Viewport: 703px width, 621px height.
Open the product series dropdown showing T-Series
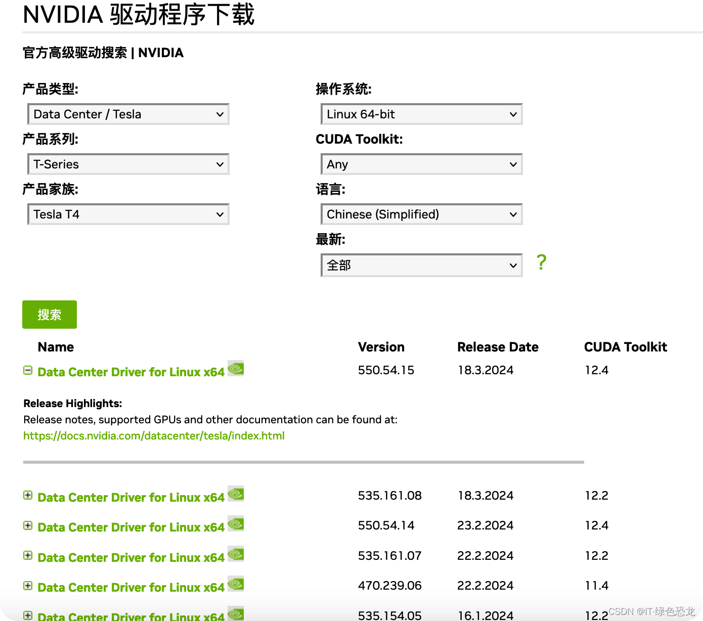click(x=128, y=164)
